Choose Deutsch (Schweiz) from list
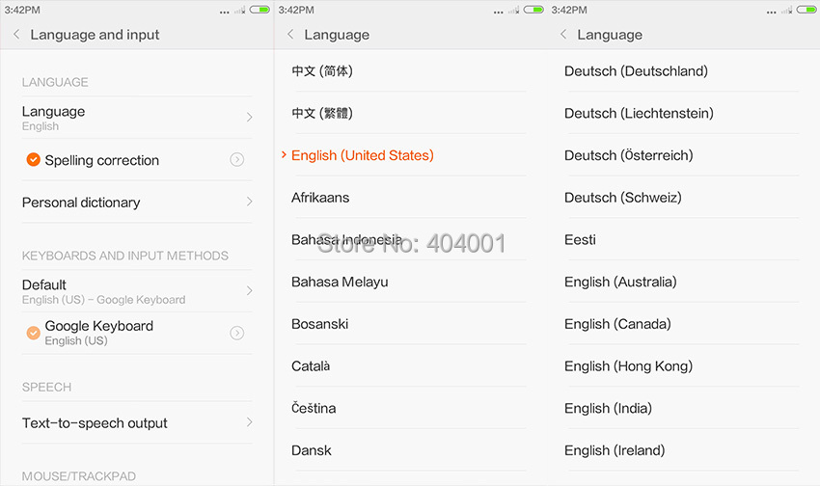This screenshot has height=486, width=820. [x=622, y=198]
